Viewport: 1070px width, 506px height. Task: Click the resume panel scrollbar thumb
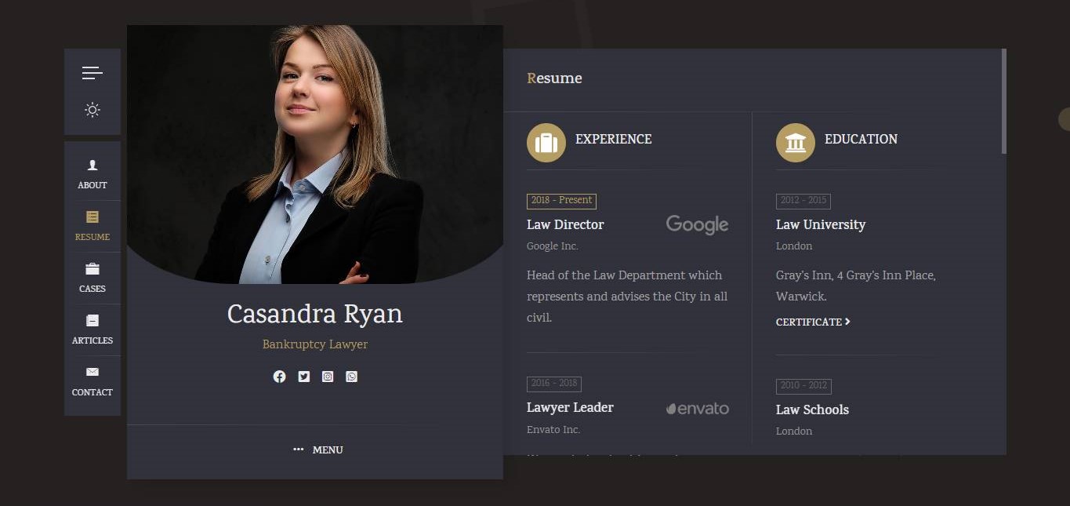[1003, 102]
